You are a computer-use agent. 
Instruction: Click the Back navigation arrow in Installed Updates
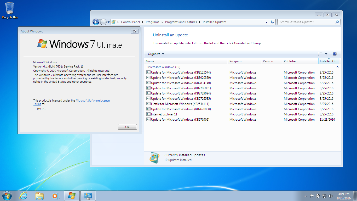(96, 22)
